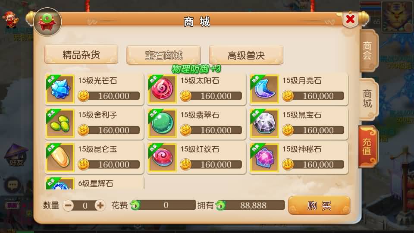
Task: Select the 15级月亮石 crescent moon icon
Action: (264, 89)
